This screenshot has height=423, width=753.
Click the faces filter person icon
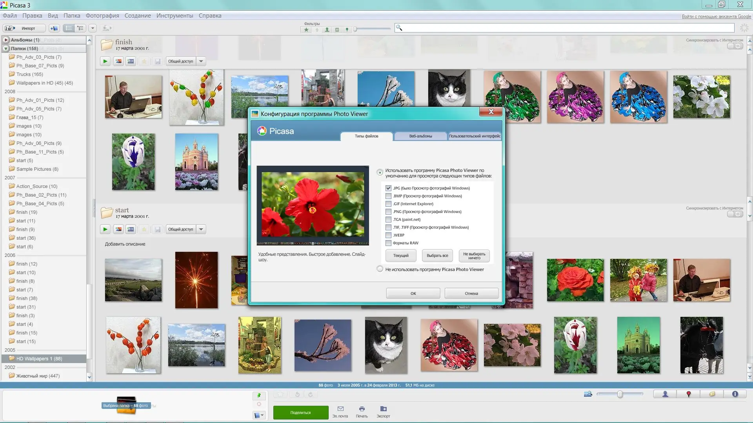click(327, 30)
